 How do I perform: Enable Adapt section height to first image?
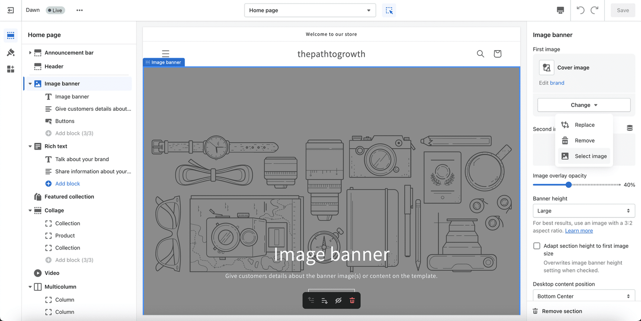[x=537, y=246]
